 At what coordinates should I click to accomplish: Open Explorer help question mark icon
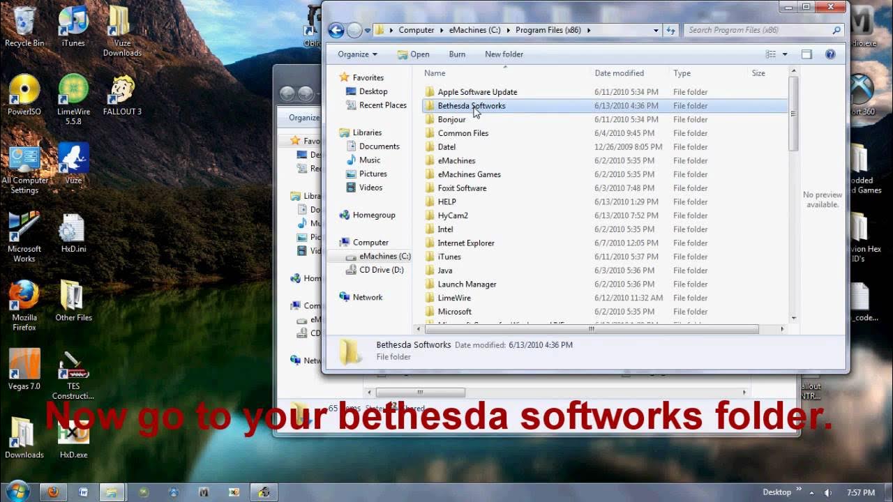click(830, 54)
